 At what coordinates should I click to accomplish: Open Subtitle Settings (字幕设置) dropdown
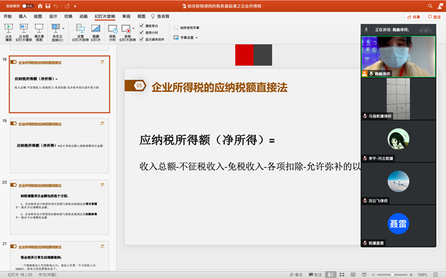pyautogui.click(x=185, y=38)
